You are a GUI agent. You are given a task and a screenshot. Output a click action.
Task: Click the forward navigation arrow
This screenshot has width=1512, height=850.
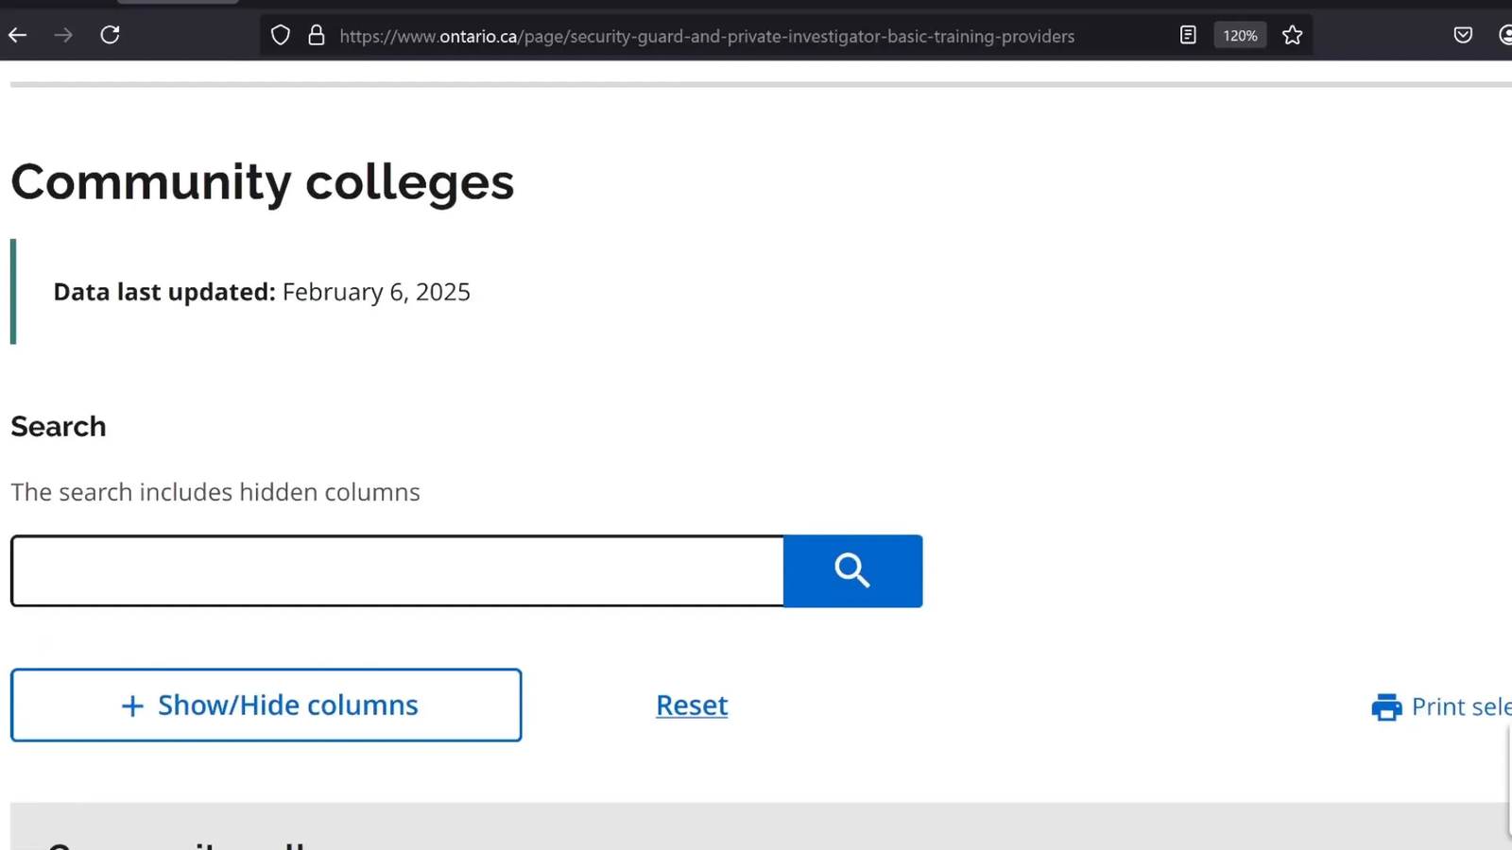point(63,36)
